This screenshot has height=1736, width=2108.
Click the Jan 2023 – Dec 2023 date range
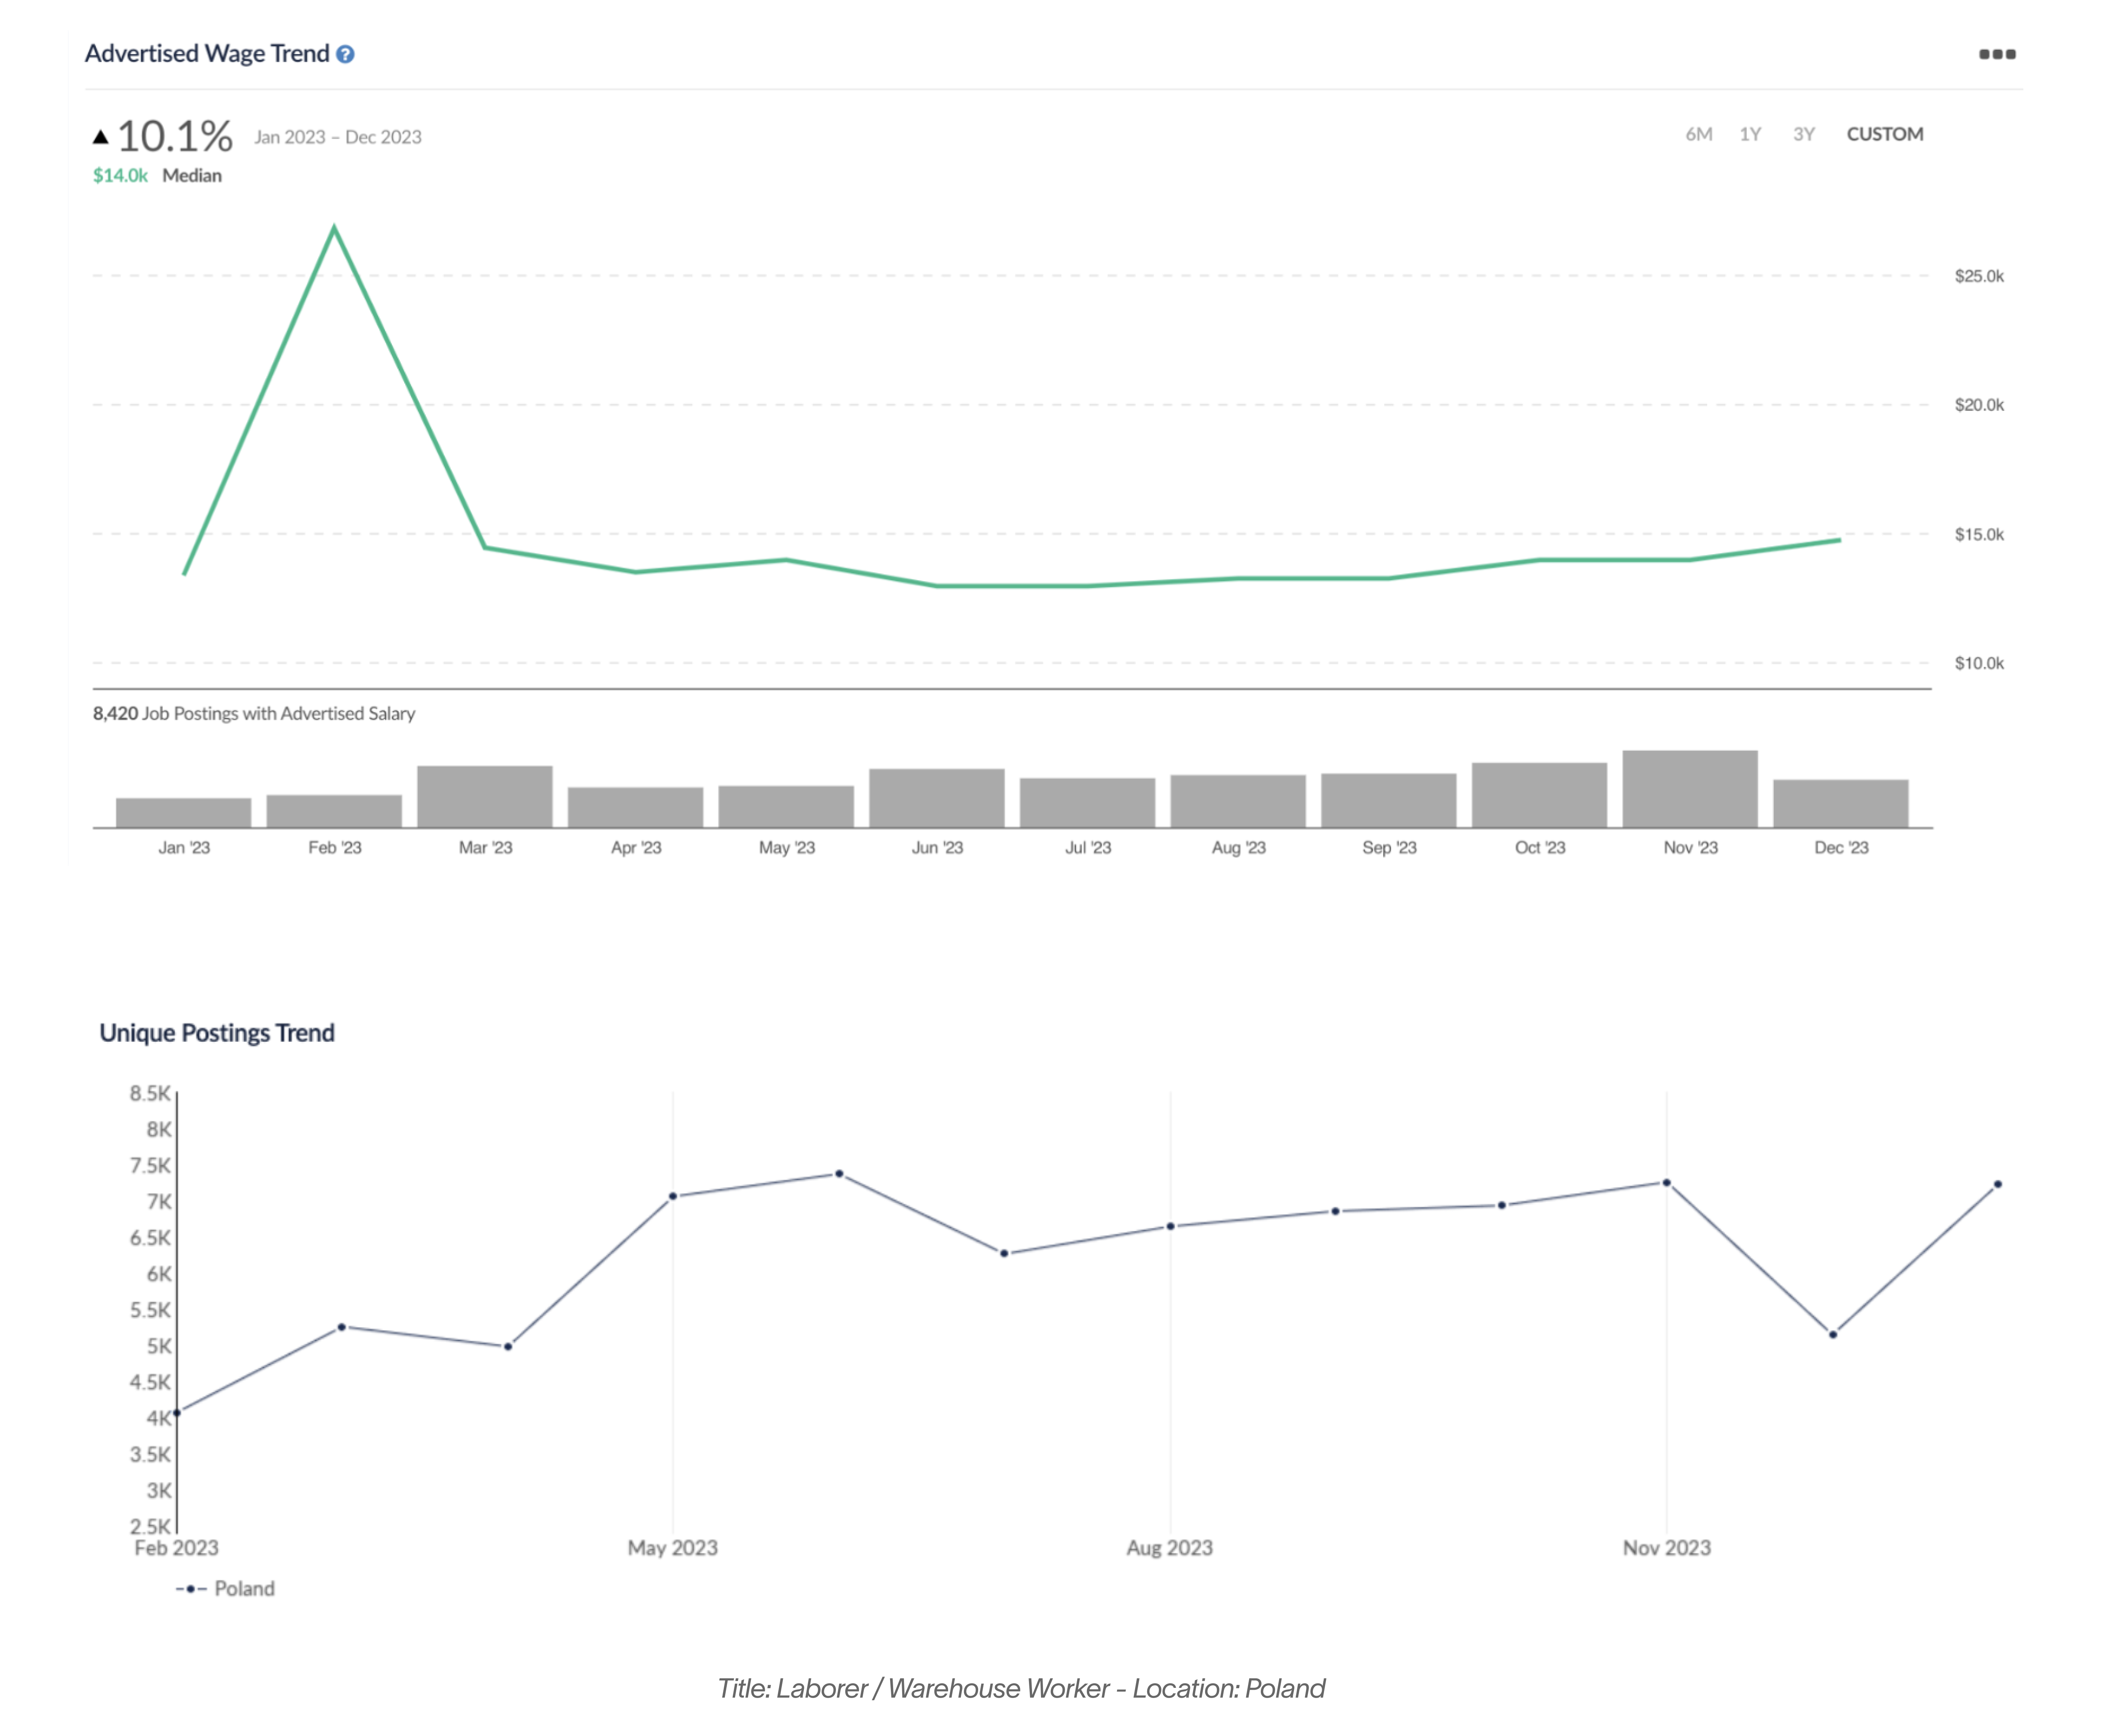coord(338,137)
